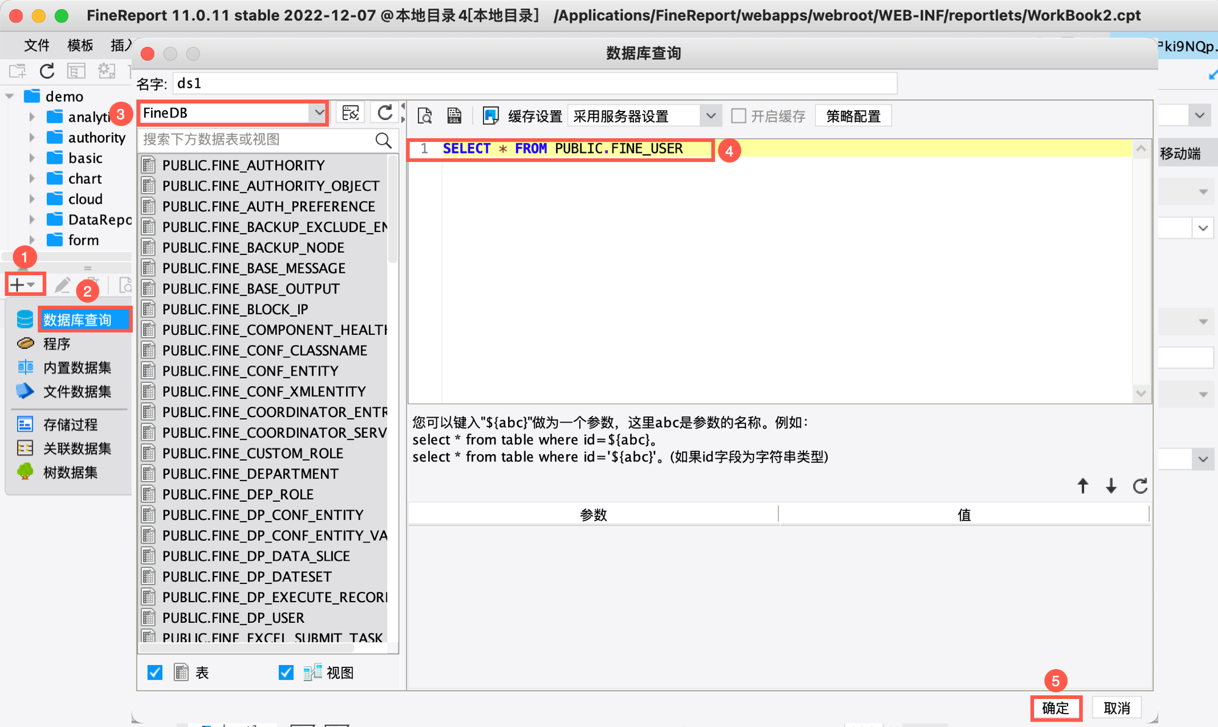Uncheck the 表 tables checkbox
1218x727 pixels.
[x=155, y=672]
